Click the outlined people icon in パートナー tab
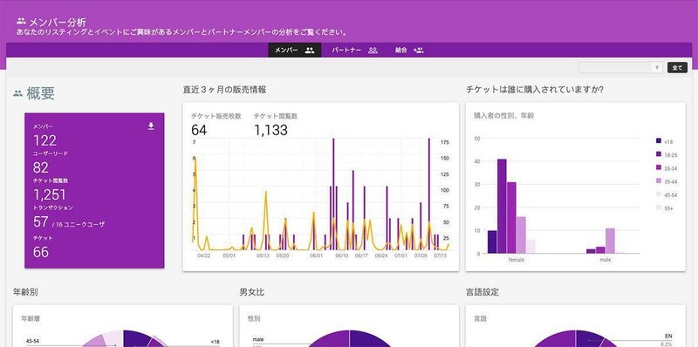Screen dimensions: 698x347 (x=373, y=51)
